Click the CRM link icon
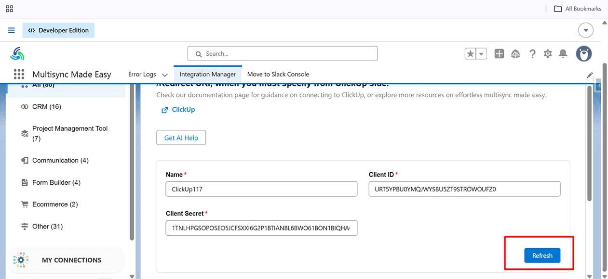Screen dimensions: 608x279 click(x=25, y=107)
